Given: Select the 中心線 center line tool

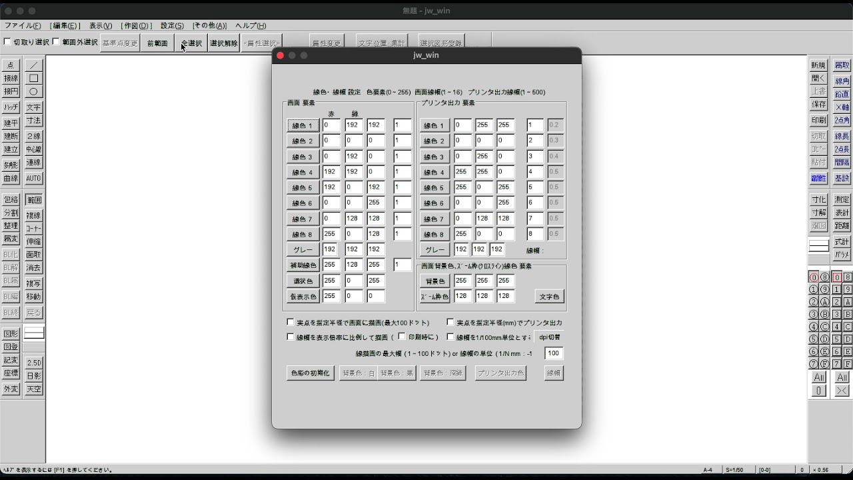Looking at the screenshot, I should [33, 149].
